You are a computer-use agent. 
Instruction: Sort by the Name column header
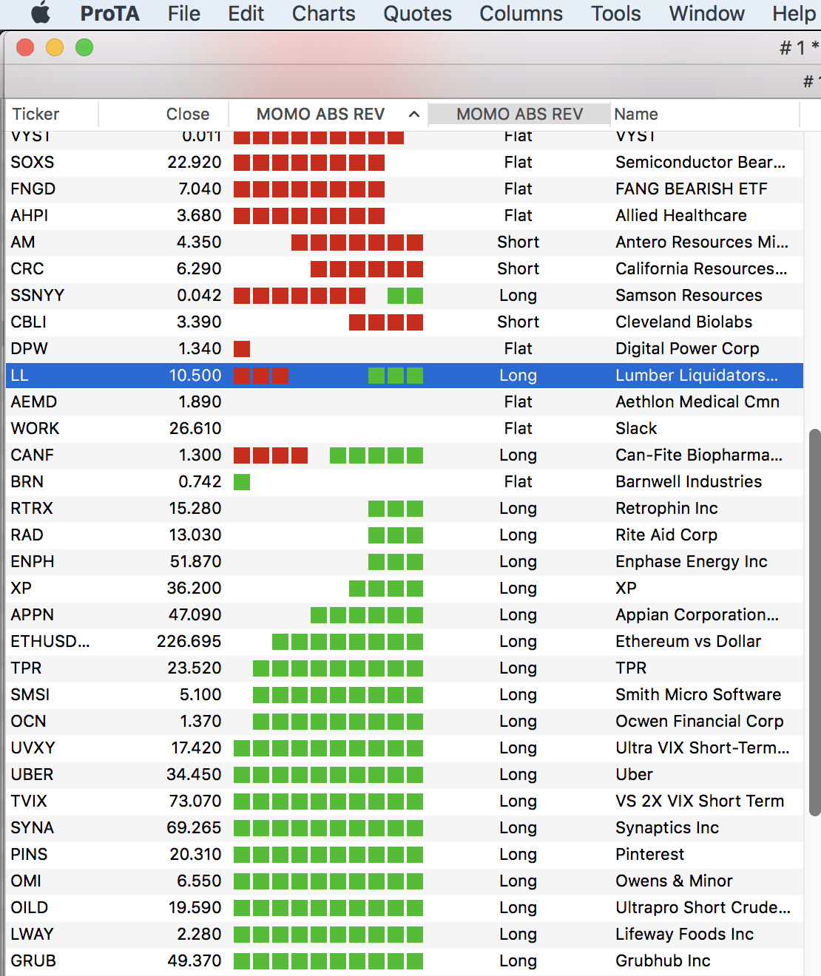705,114
